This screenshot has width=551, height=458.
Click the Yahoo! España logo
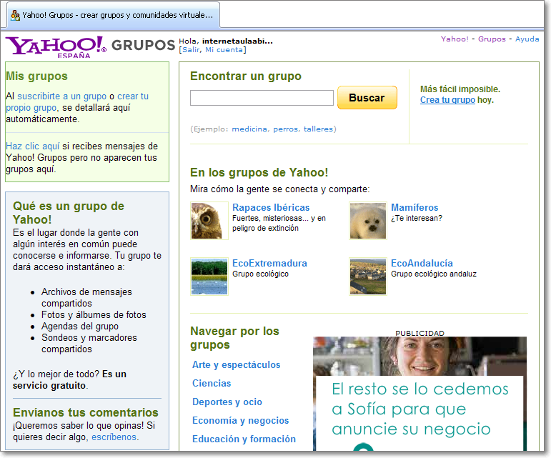[56, 46]
